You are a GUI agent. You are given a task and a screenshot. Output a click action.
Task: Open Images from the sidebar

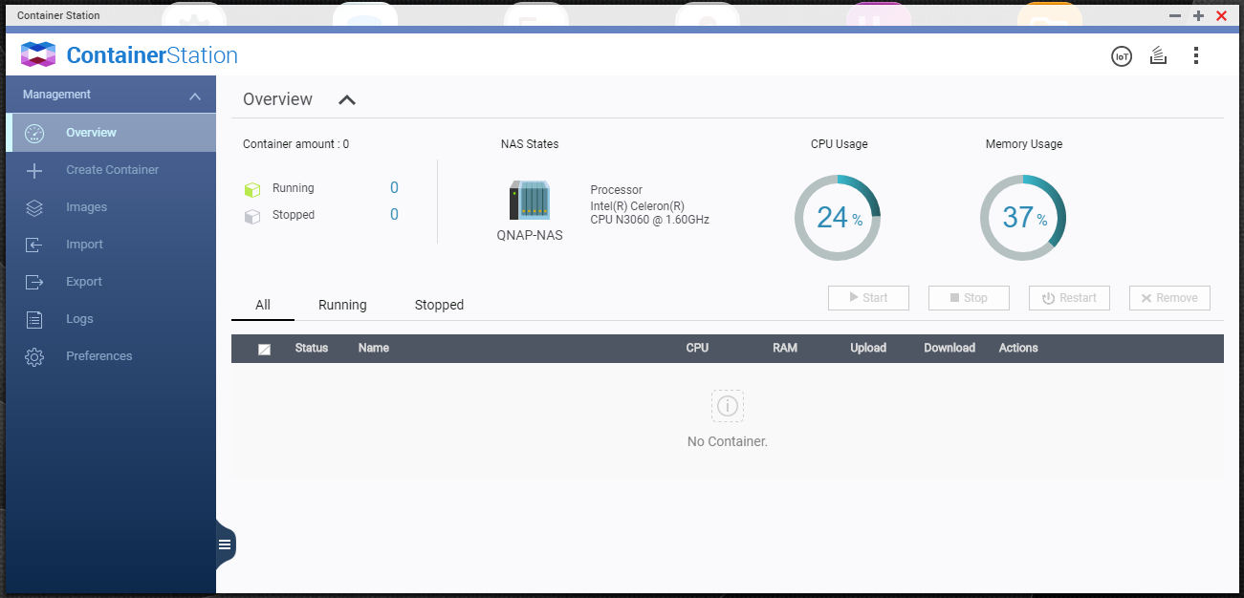(111, 207)
